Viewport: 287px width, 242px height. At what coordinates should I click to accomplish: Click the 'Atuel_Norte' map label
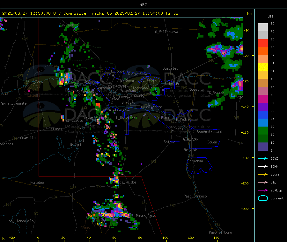coord(151,107)
